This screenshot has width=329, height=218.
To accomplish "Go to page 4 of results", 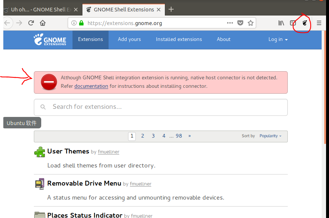I will pyautogui.click(x=164, y=136).
